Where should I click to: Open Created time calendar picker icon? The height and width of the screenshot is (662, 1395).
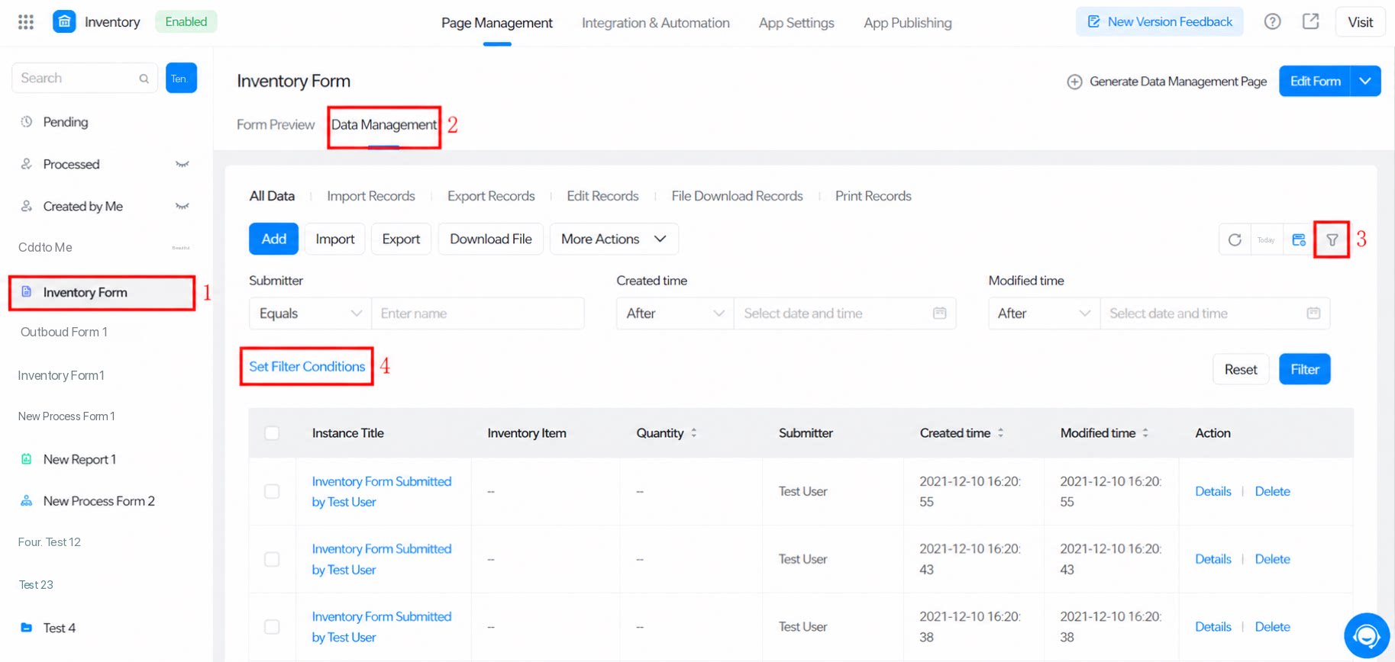[939, 313]
